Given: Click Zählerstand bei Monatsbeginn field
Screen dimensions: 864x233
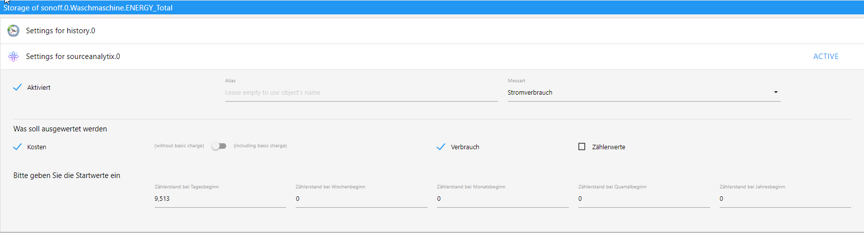Looking at the screenshot, I should (502, 199).
